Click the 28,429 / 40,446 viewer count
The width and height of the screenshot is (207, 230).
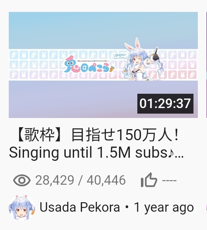click(80, 180)
